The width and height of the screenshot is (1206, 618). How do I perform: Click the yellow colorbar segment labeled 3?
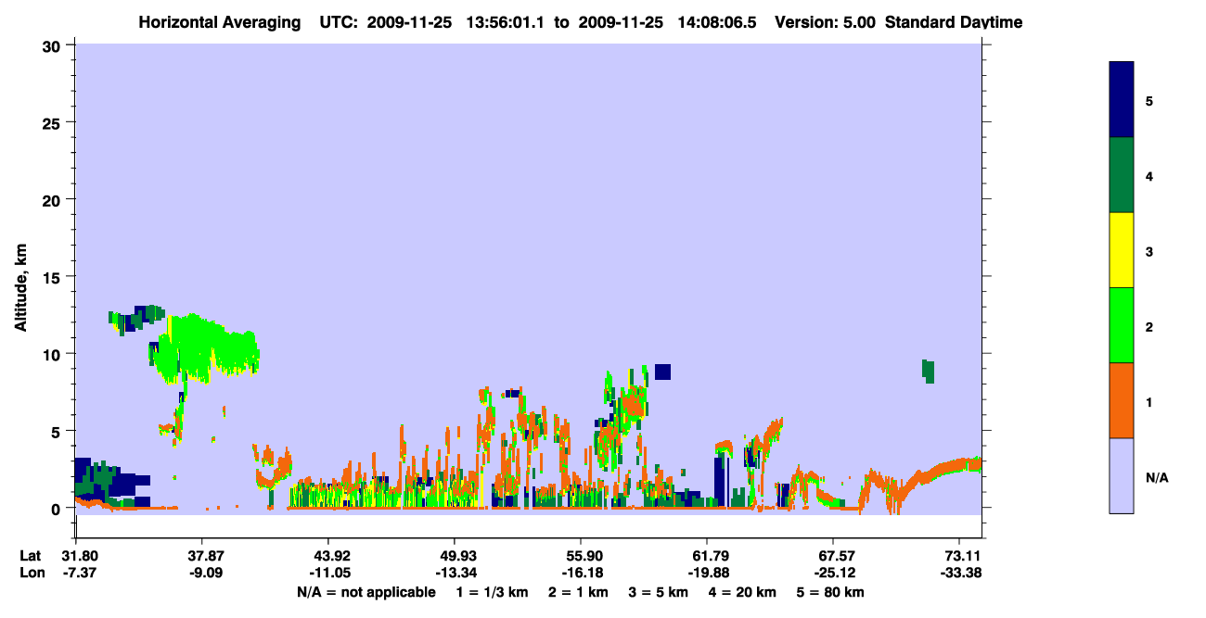pyautogui.click(x=1122, y=250)
